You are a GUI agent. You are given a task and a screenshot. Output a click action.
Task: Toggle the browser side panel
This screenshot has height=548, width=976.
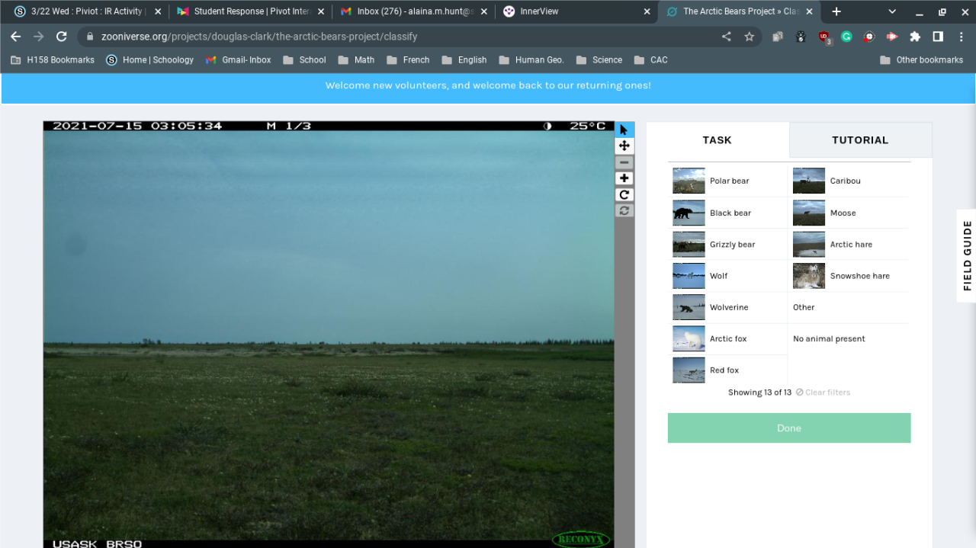[938, 37]
